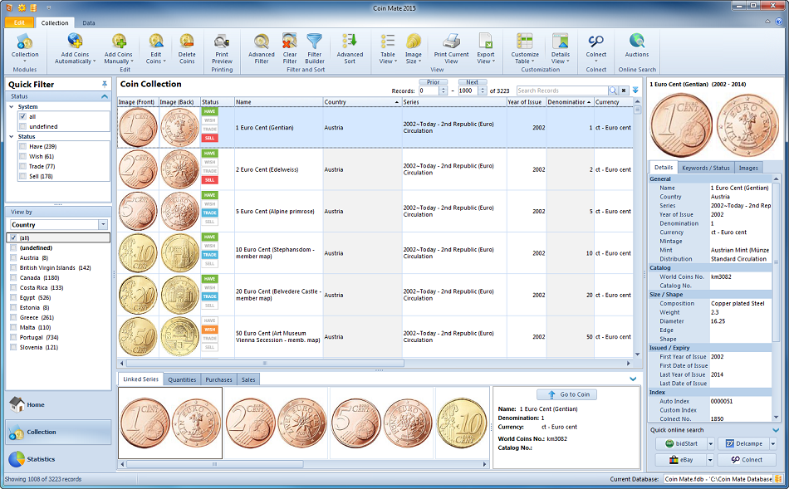Click Details View icon

[560, 41]
